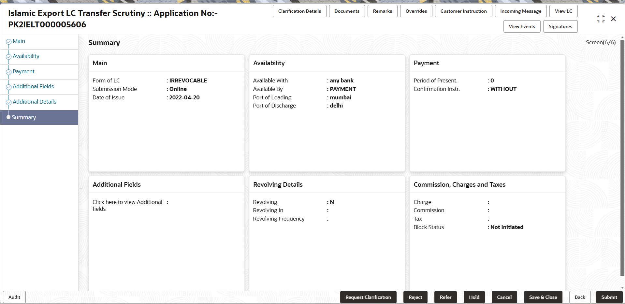Screen dimensions: 625x304
Task: Click the Summary page heading
Action: pos(104,43)
